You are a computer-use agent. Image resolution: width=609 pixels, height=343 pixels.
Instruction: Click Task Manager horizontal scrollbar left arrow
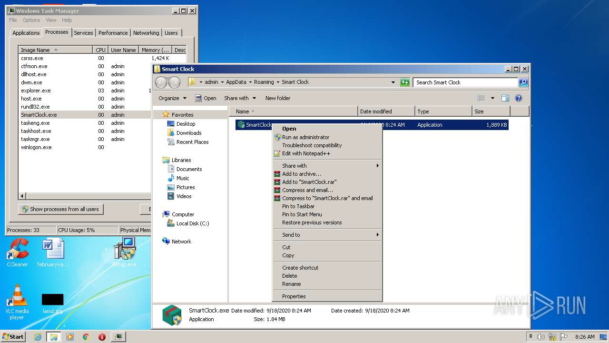pyautogui.click(x=22, y=196)
